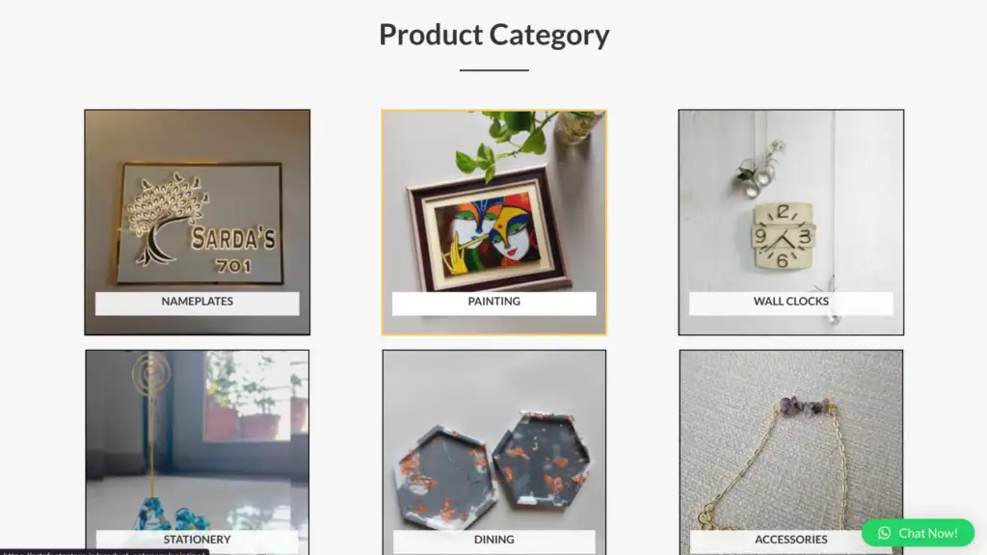Open the ACCESSORIES category label
This screenshot has width=987, height=555.
point(790,541)
